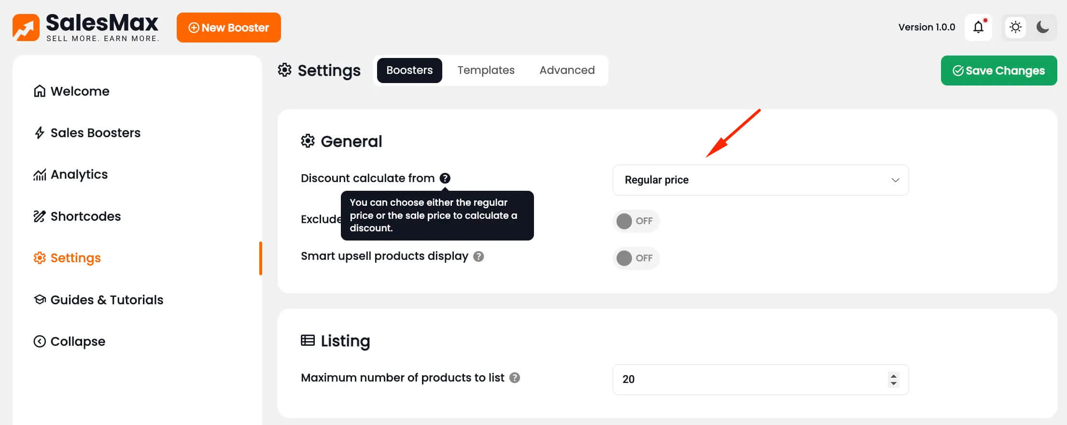
Task: Switch to the Advanced tab
Action: pyautogui.click(x=567, y=71)
